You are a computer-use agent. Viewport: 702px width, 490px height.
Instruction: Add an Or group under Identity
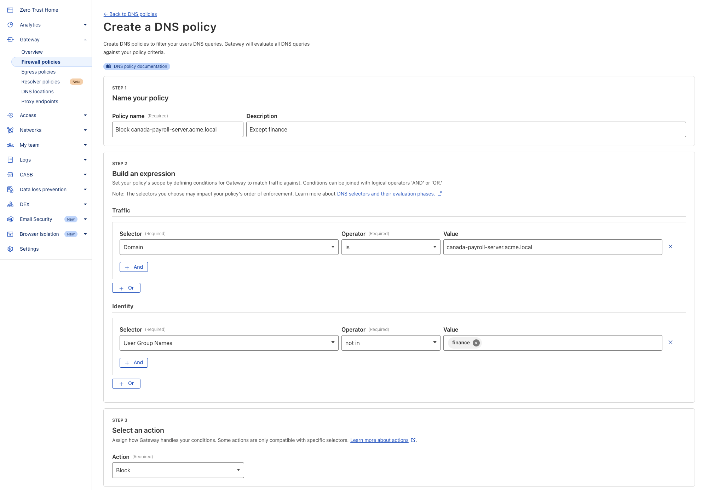pos(126,384)
